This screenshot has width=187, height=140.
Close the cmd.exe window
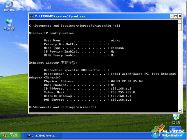point(180,16)
